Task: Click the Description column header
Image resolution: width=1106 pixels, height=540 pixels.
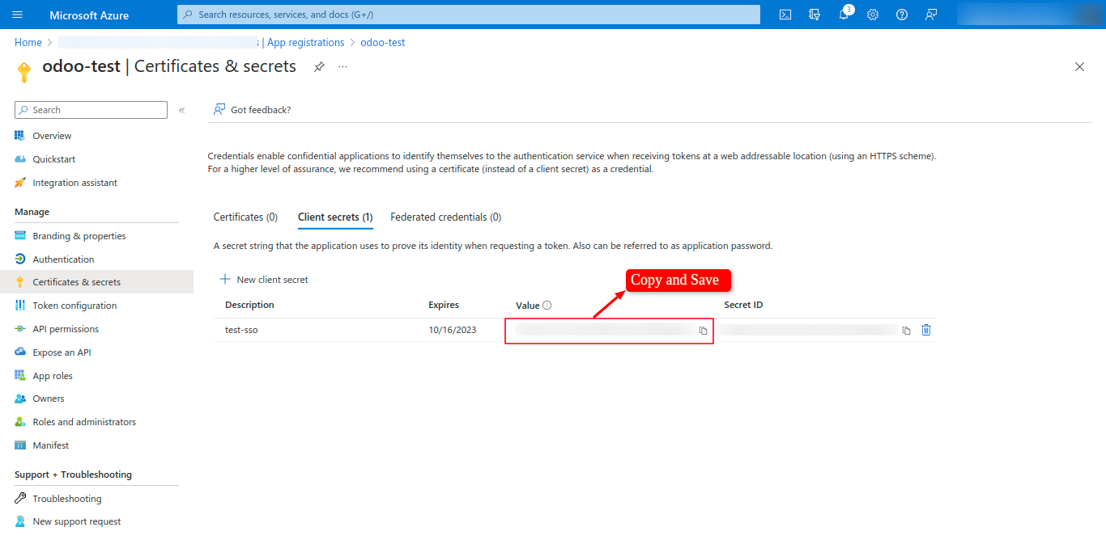Action: tap(249, 305)
